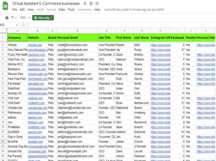The image size is (216, 161).
Task: Select the Snoozer Dog Be company cell
Action: click(x=17, y=146)
